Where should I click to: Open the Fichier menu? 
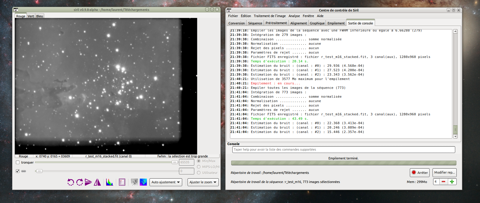(233, 16)
